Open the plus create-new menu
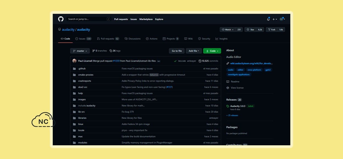The image size is (343, 159). pos(274,19)
